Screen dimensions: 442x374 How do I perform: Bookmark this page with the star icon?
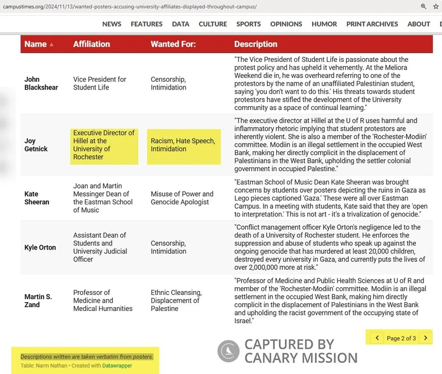tap(436, 6)
